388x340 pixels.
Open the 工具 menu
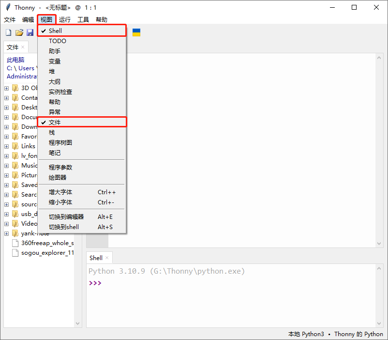[x=83, y=19]
